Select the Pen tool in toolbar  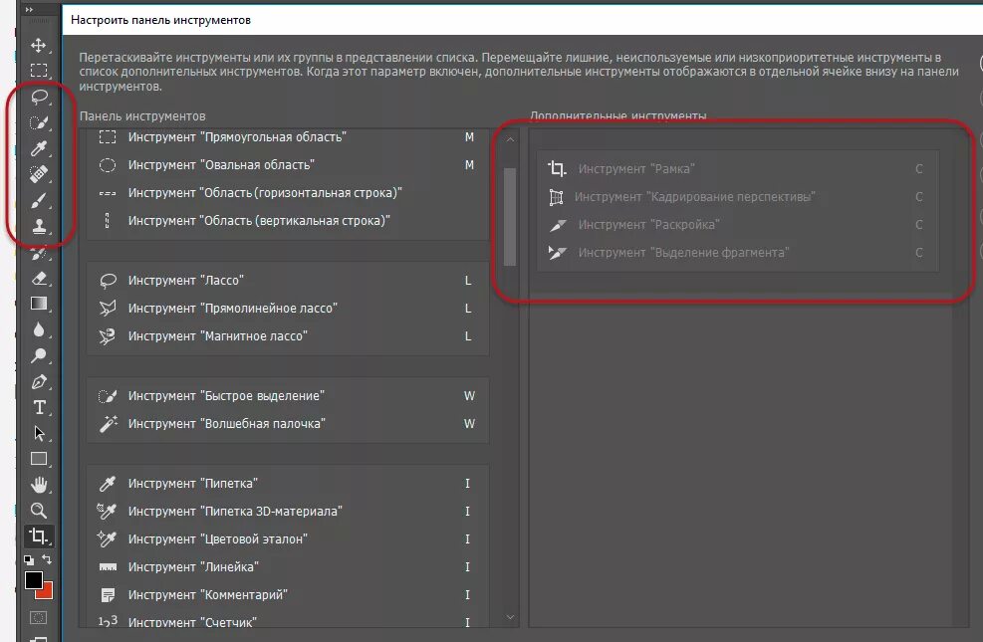[x=39, y=381]
